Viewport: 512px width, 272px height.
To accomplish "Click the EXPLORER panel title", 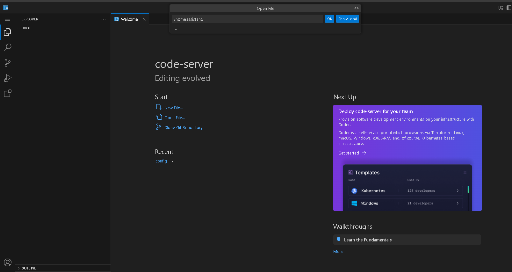I will 30,19.
